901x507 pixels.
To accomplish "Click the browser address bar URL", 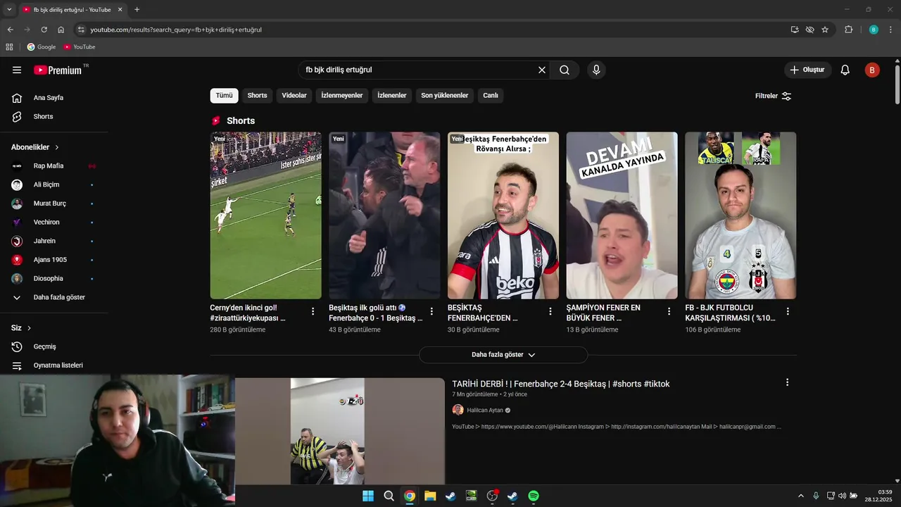I will (176, 30).
